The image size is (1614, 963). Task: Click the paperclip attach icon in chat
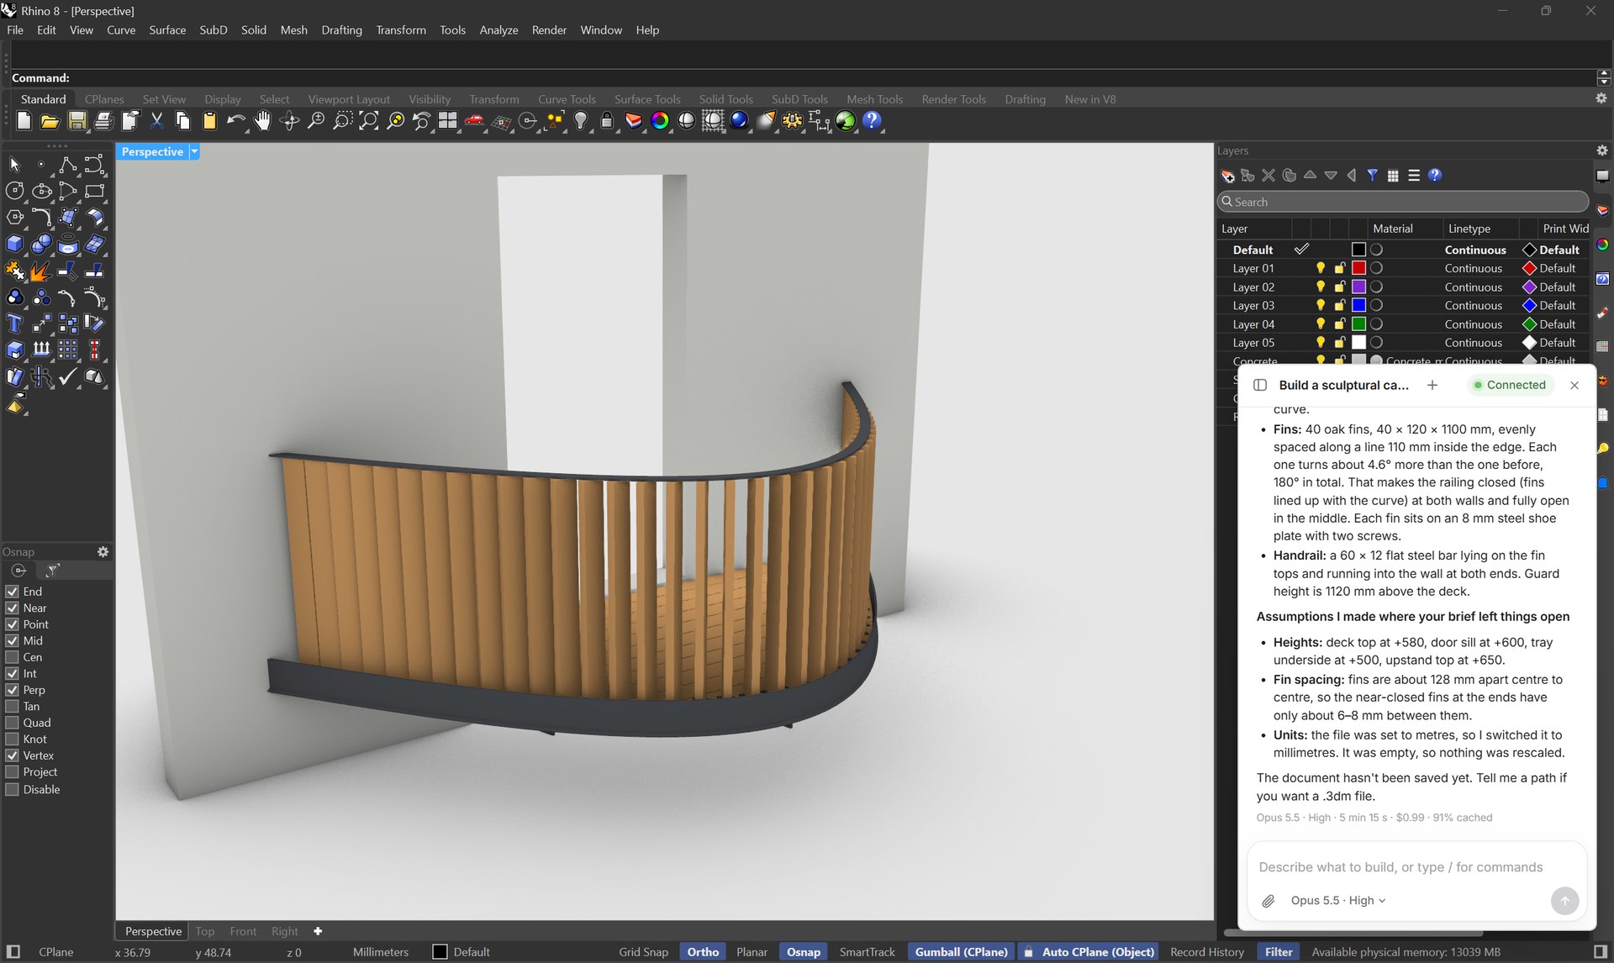pos(1269,901)
